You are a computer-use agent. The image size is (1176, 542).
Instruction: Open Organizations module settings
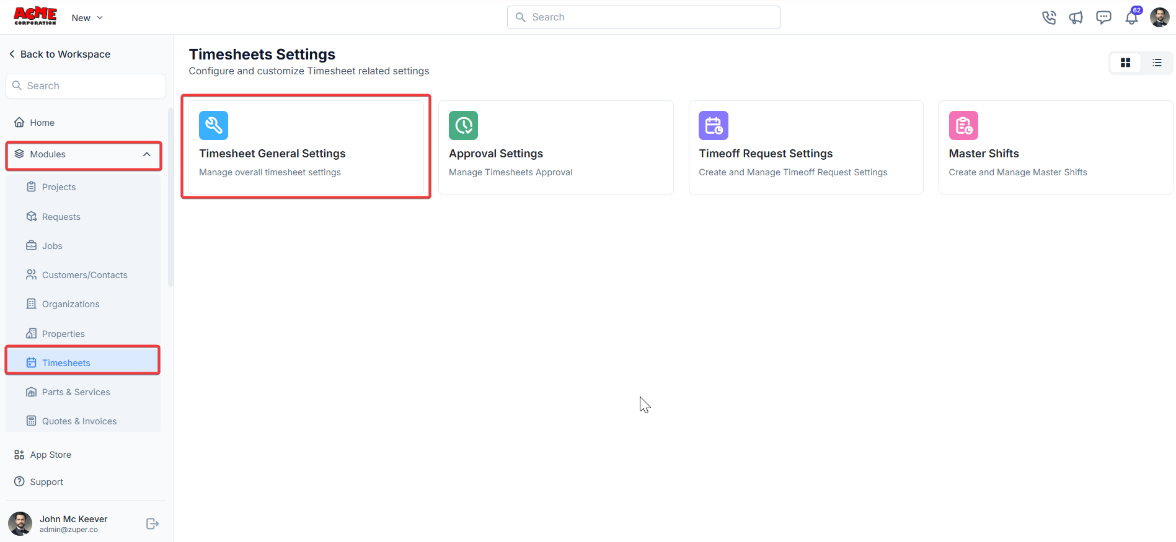pos(83,304)
